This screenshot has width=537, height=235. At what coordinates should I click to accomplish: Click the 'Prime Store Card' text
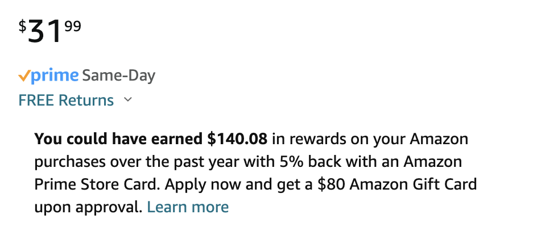tap(97, 184)
